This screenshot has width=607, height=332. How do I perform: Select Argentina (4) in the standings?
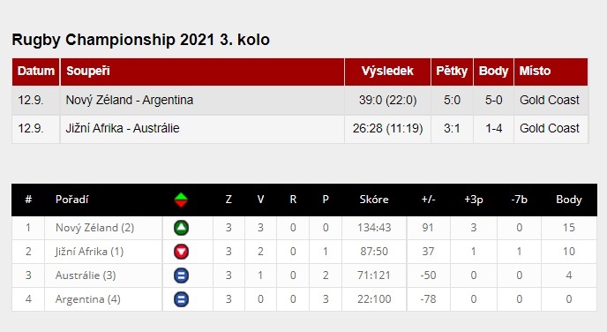(x=88, y=299)
